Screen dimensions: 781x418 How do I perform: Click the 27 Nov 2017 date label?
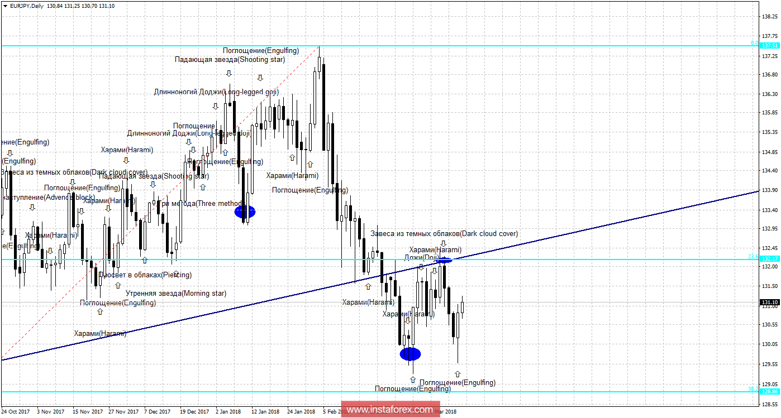pos(123,412)
